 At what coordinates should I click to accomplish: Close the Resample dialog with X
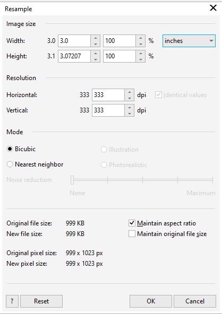[213, 8]
